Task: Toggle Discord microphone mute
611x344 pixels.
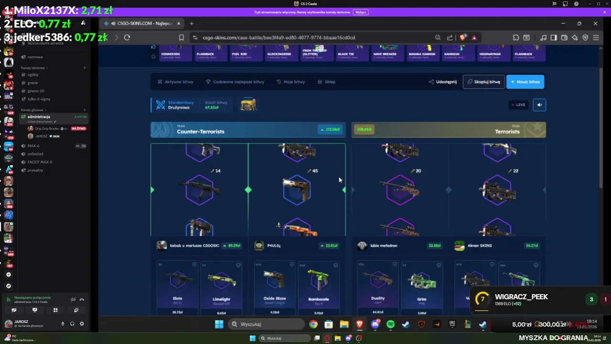Action: [63, 323]
